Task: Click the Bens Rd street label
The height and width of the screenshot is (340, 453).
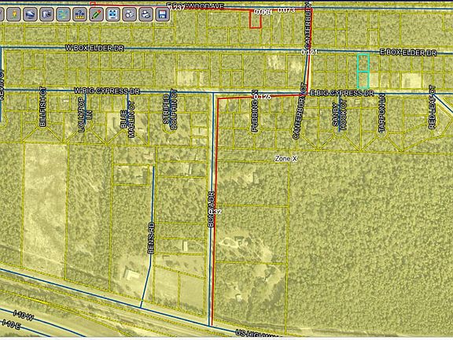Action: click(x=151, y=238)
